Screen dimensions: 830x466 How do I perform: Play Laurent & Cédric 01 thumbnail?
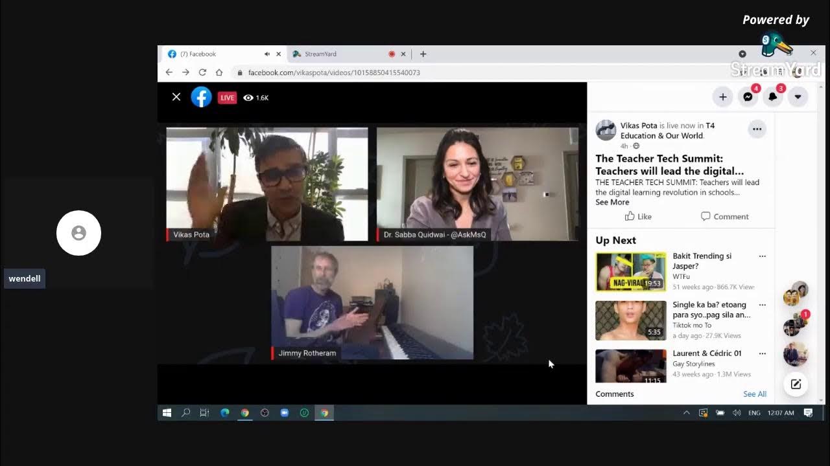(x=631, y=366)
